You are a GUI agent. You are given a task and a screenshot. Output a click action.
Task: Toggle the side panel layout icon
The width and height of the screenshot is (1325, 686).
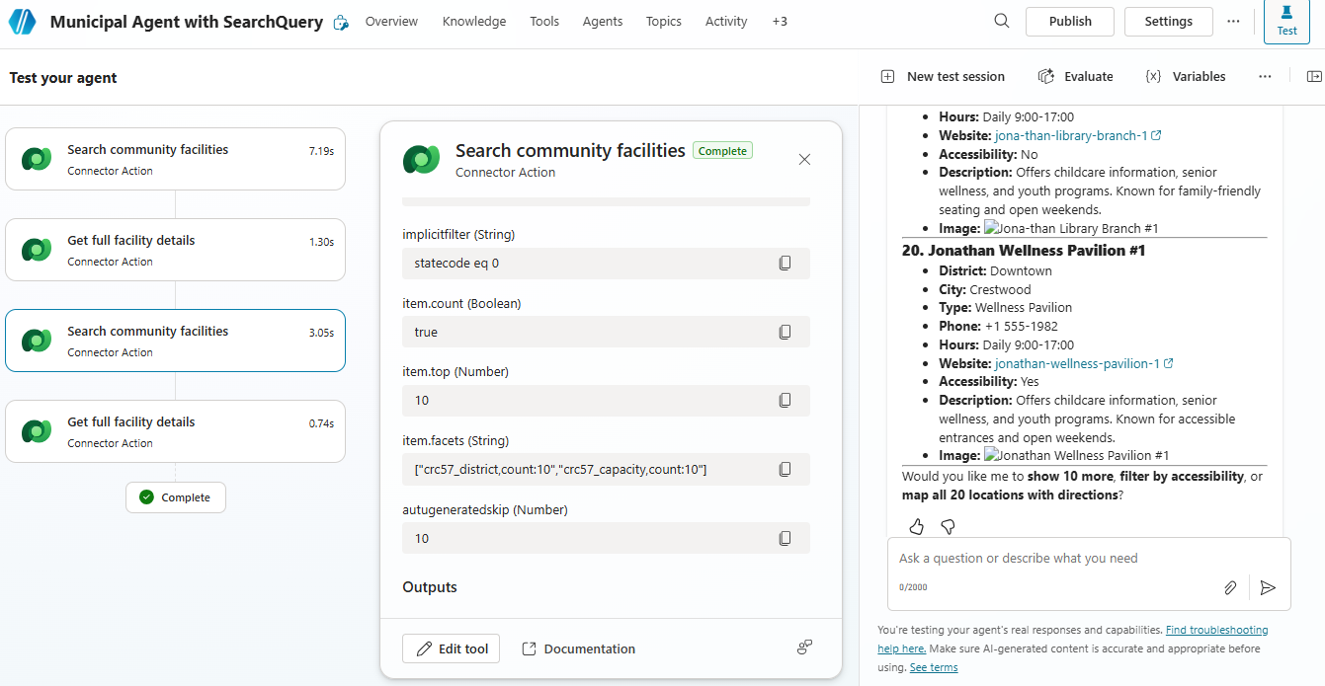(x=1313, y=77)
